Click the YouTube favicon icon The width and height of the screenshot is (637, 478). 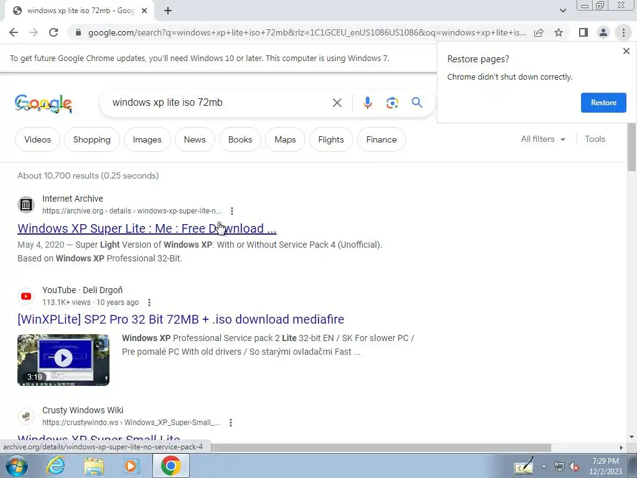(x=26, y=296)
